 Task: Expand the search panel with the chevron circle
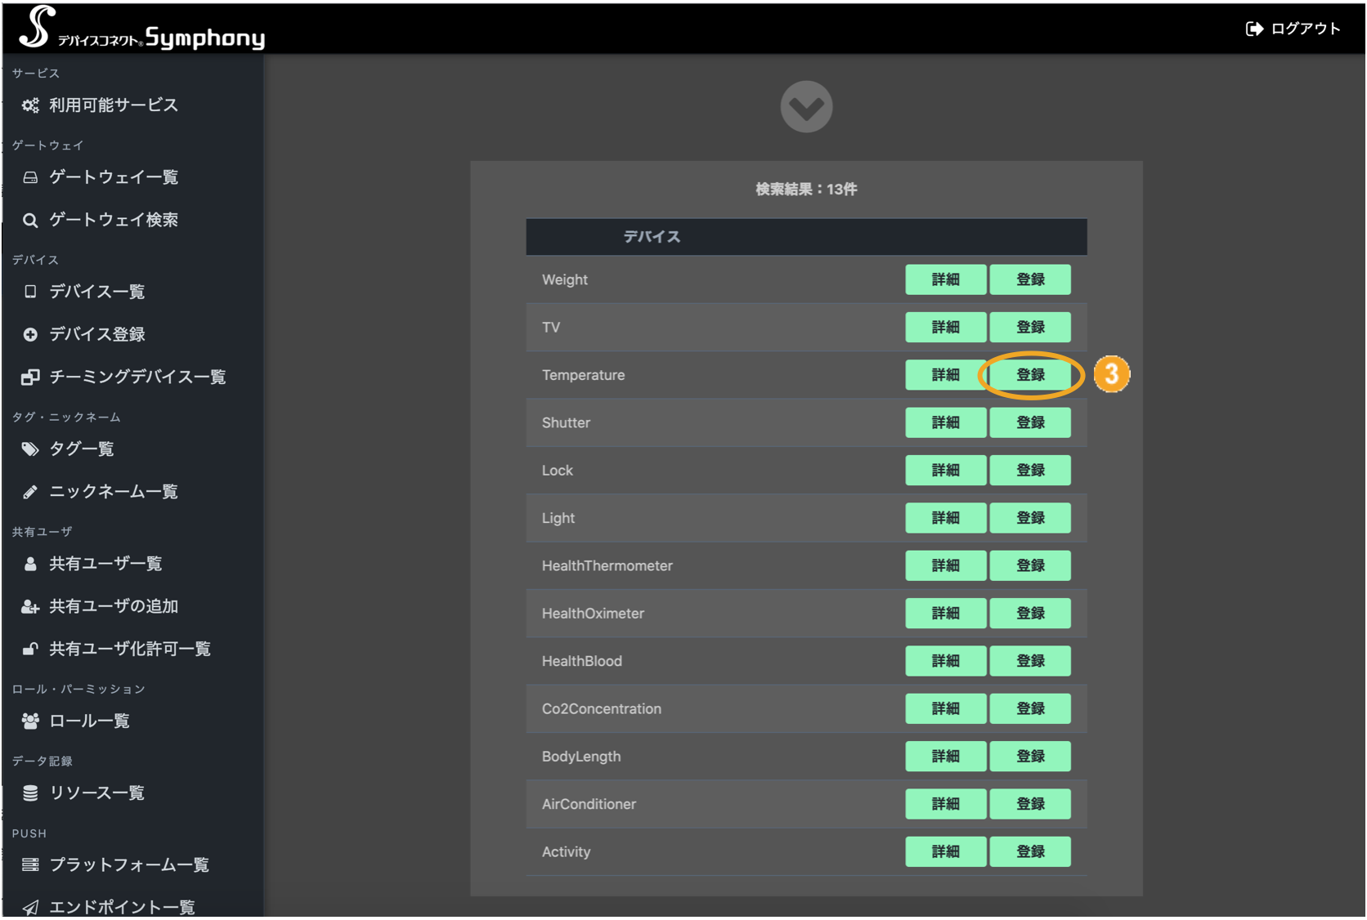[x=806, y=106]
